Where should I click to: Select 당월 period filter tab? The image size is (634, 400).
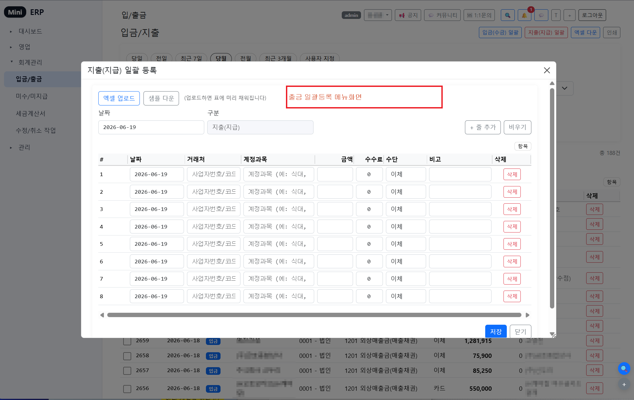pos(221,58)
